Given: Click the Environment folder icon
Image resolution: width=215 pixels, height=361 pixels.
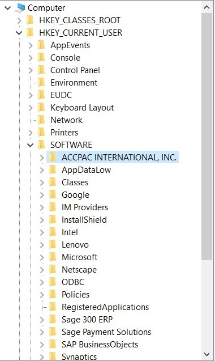Looking at the screenshot, I should click(x=41, y=82).
